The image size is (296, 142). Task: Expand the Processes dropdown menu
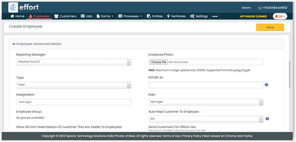[130, 16]
